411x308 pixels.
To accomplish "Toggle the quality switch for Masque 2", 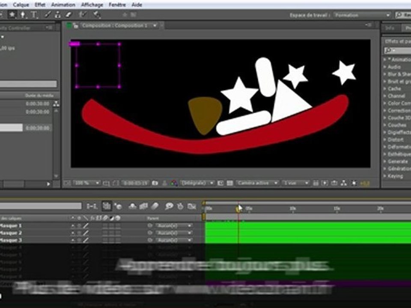I will (x=86, y=233).
